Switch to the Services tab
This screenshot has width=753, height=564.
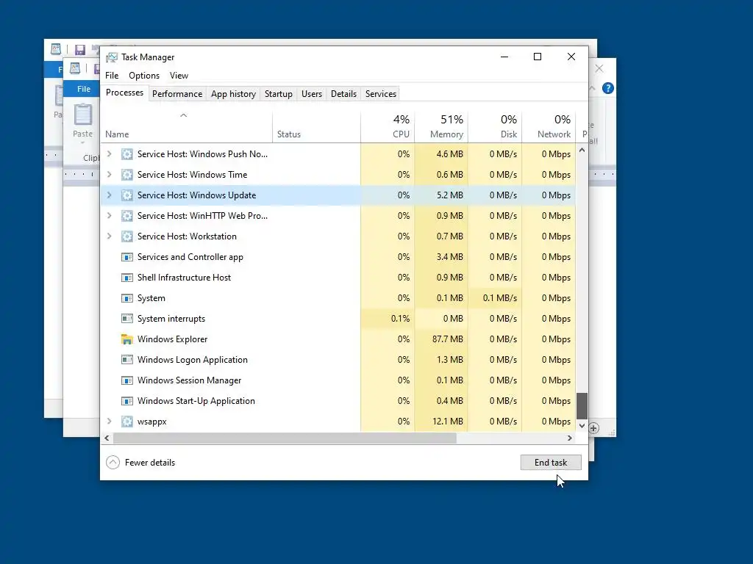pos(381,94)
